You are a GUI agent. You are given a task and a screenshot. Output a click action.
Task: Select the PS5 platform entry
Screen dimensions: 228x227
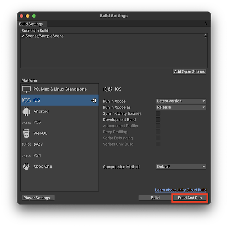(60, 122)
